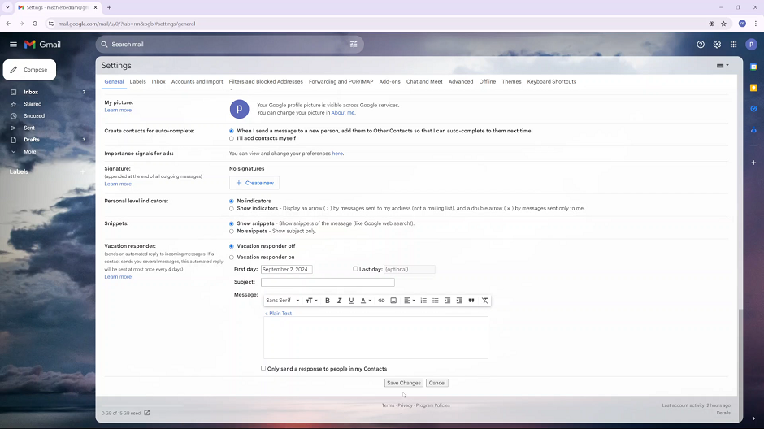The height and width of the screenshot is (429, 764).
Task: Click Save Changes button
Action: 403,383
